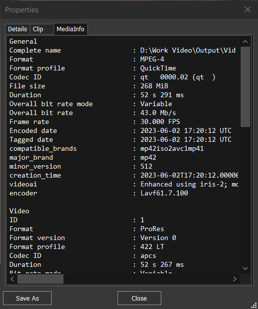Click the Tagged date value

(x=186, y=140)
